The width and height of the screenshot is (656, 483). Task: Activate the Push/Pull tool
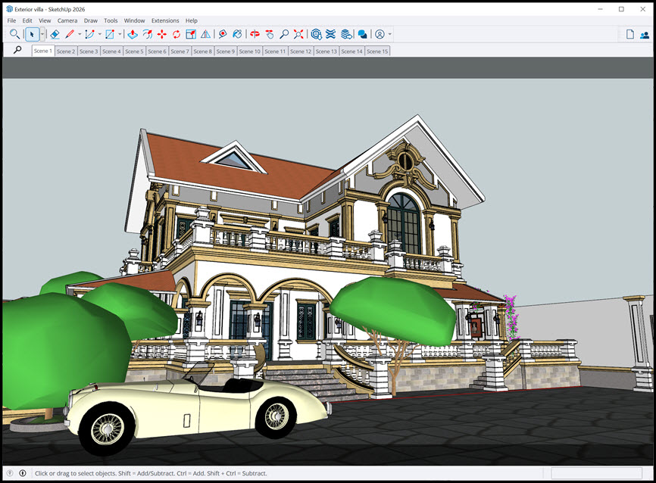coord(133,34)
